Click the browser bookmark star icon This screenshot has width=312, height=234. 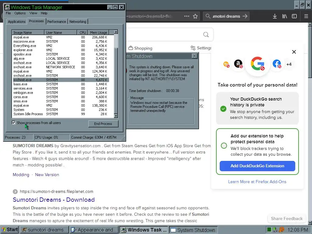click(x=195, y=16)
